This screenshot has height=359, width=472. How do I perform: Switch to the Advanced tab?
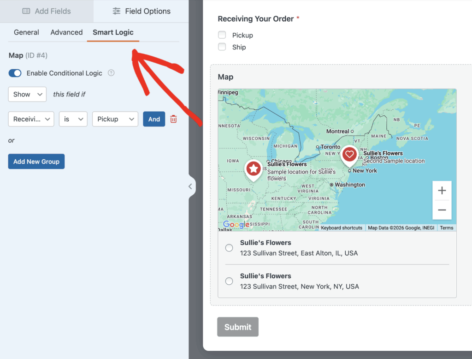coord(66,32)
